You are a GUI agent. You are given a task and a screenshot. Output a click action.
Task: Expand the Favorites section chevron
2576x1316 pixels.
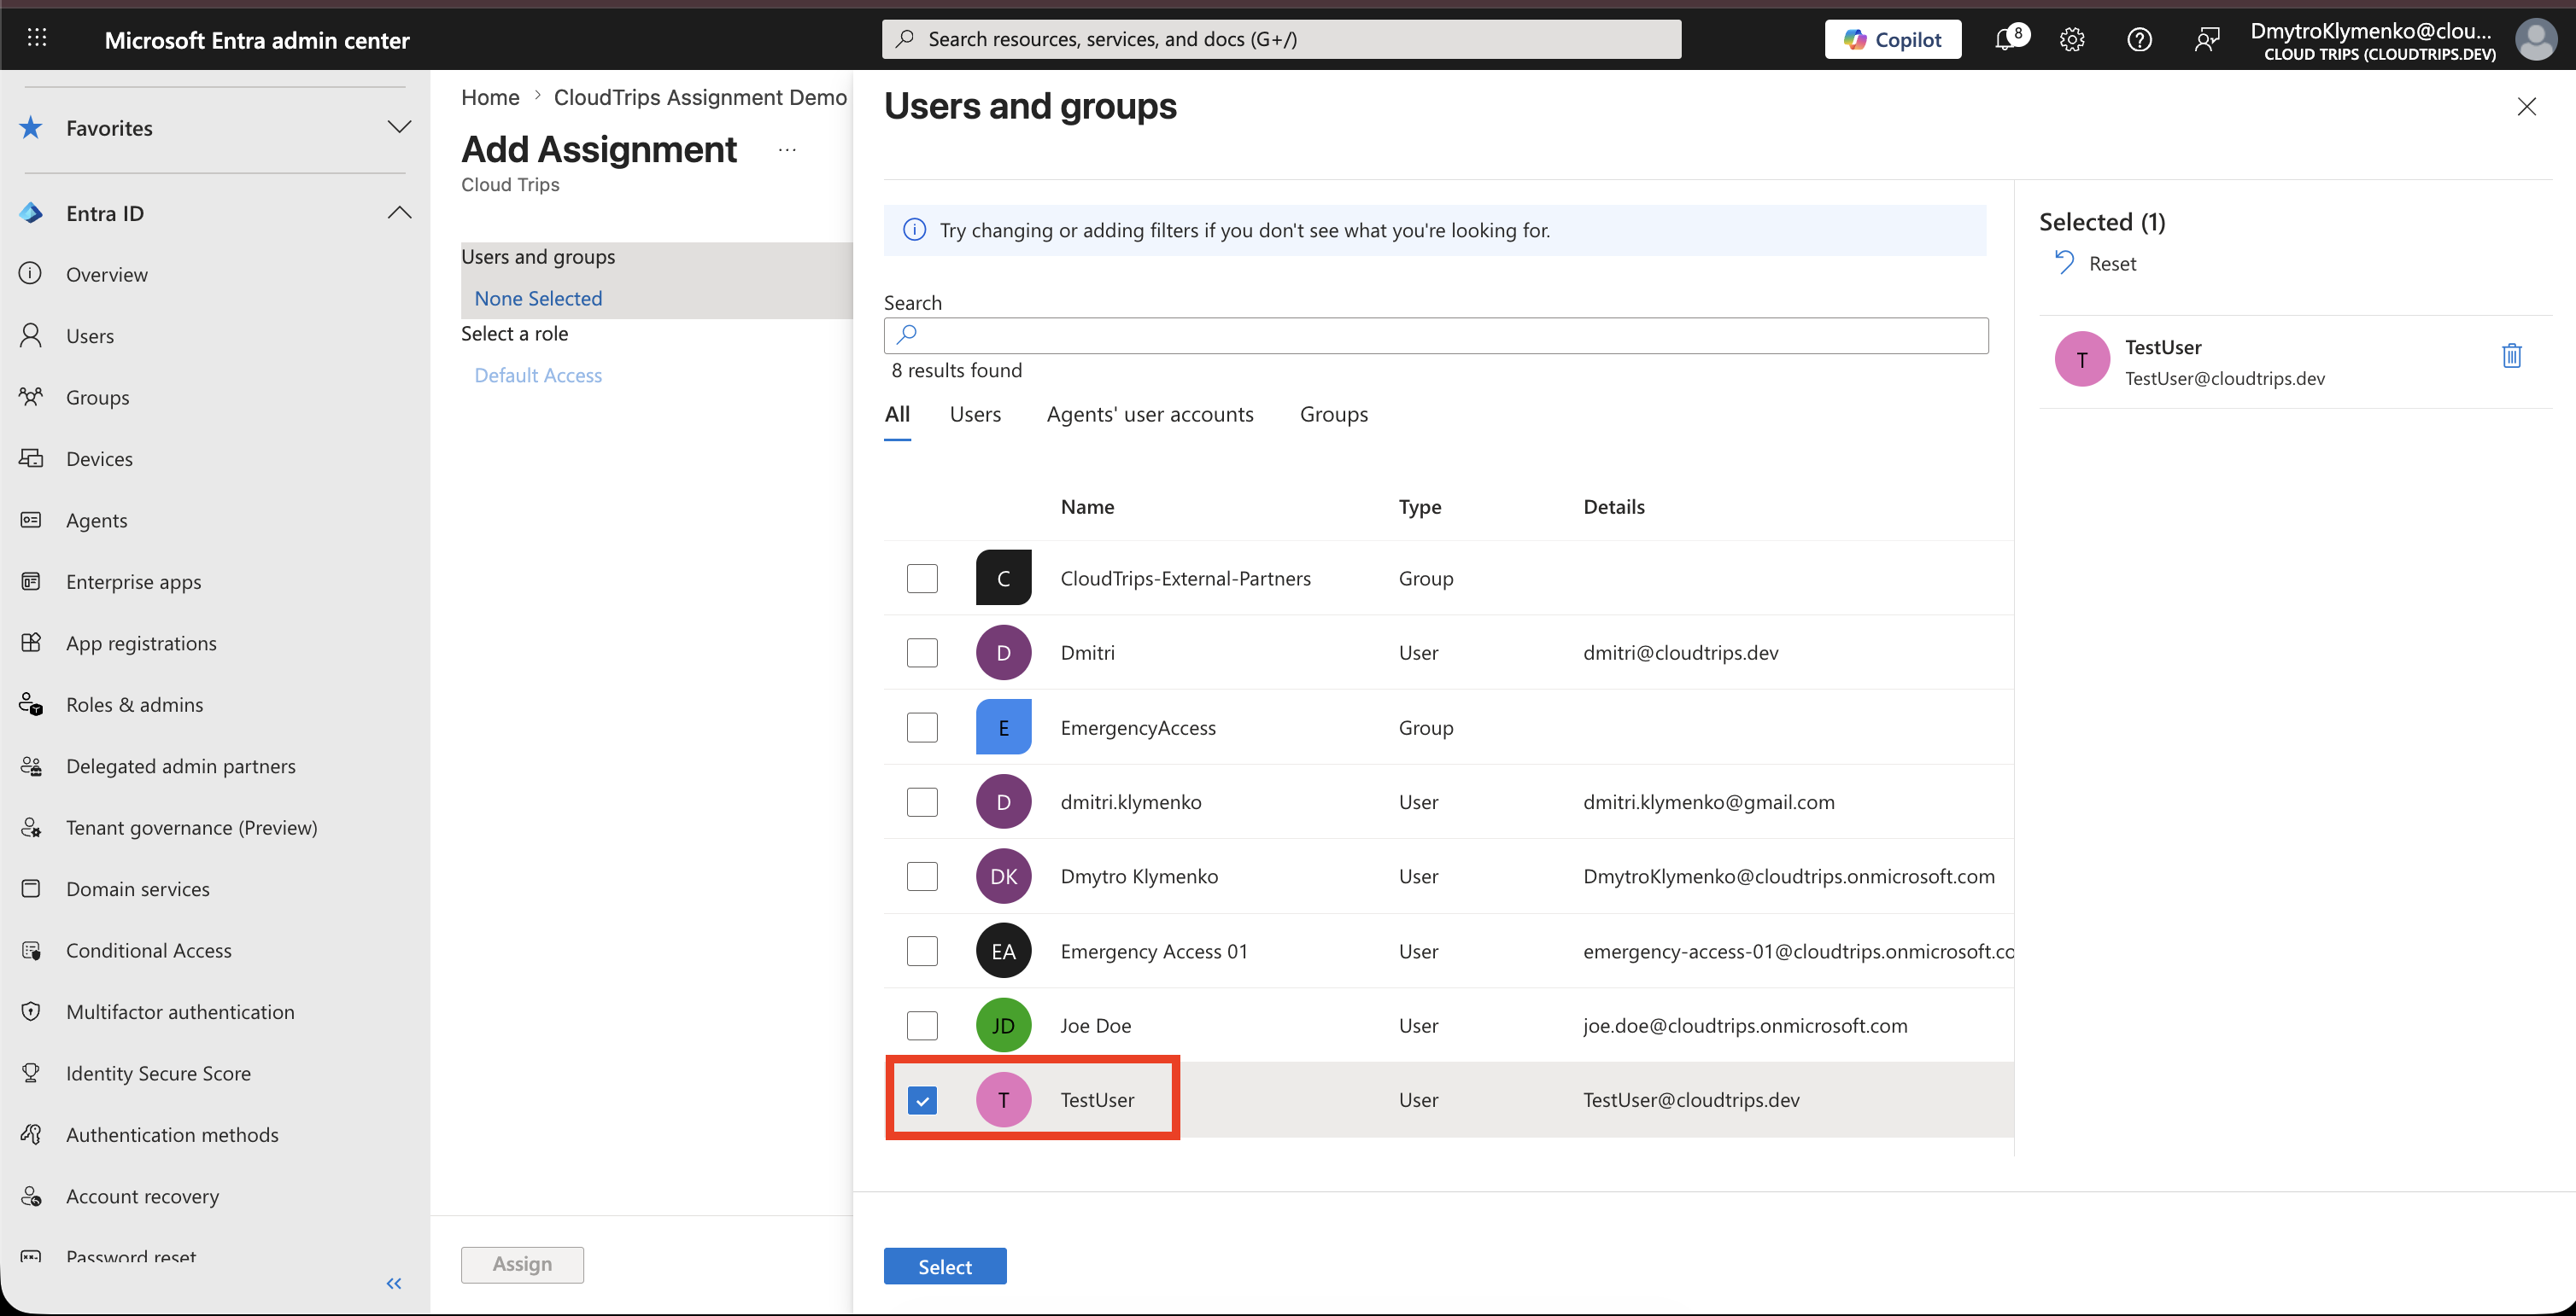(399, 127)
